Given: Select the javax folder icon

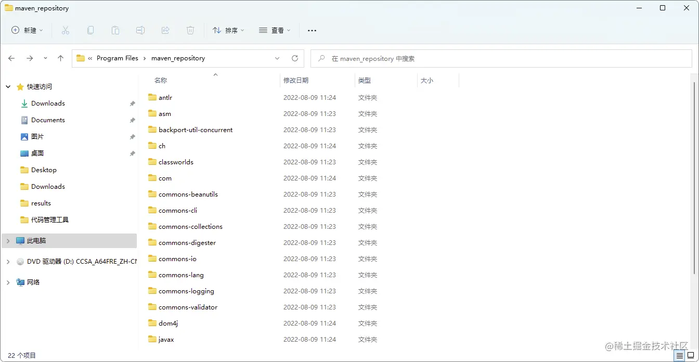Looking at the screenshot, I should 152,339.
